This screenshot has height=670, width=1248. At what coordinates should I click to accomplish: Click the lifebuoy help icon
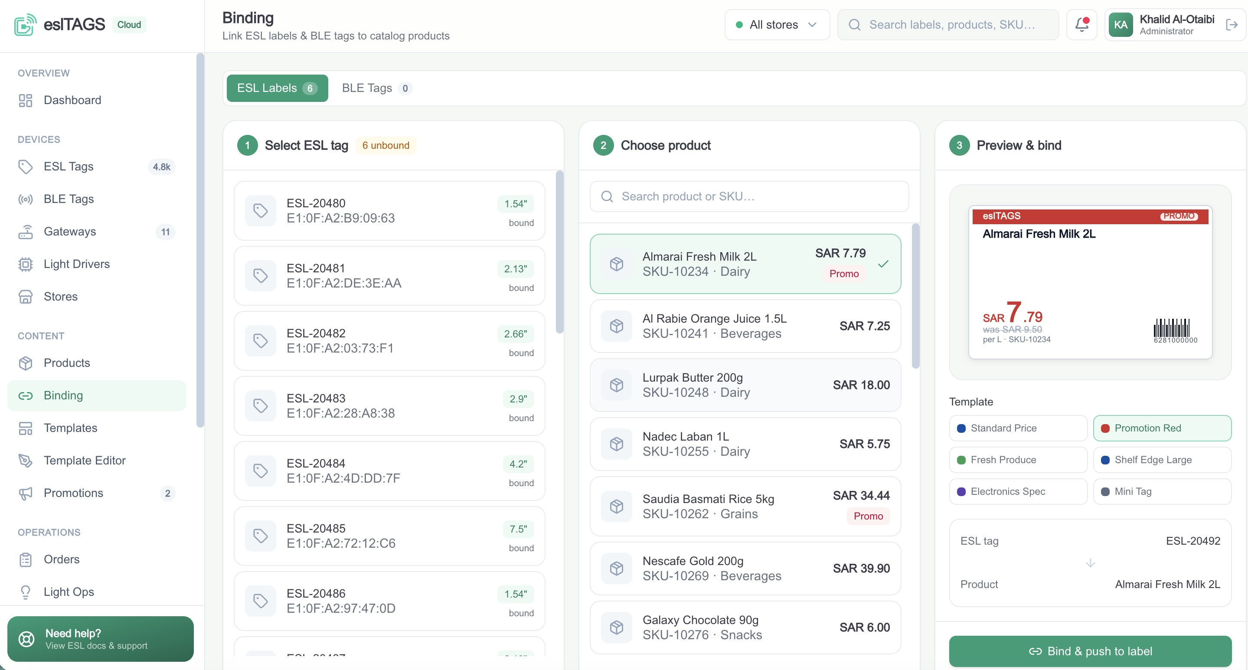pos(26,639)
